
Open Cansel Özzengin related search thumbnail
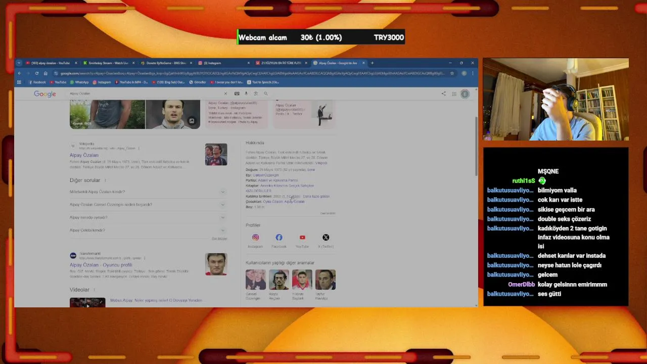(x=255, y=280)
